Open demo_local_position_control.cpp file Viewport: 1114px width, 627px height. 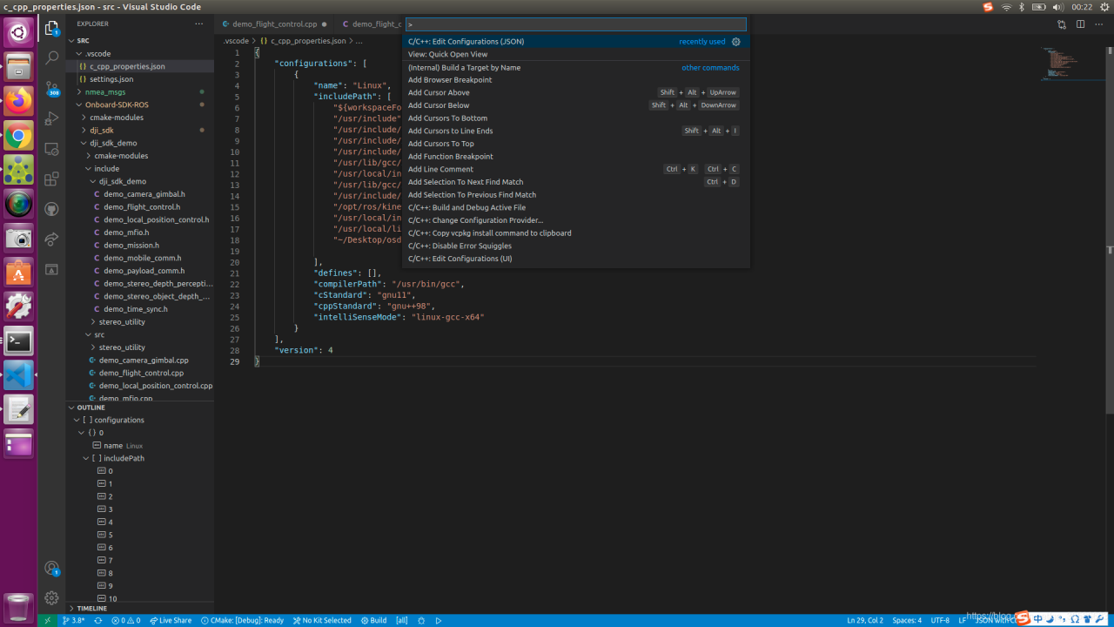[139, 386]
